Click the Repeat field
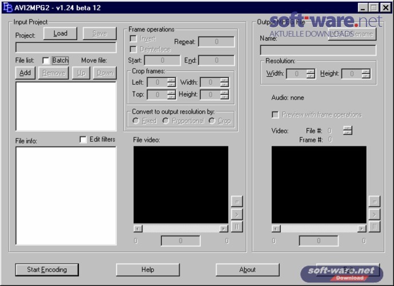The image size is (394, 286). [x=216, y=42]
